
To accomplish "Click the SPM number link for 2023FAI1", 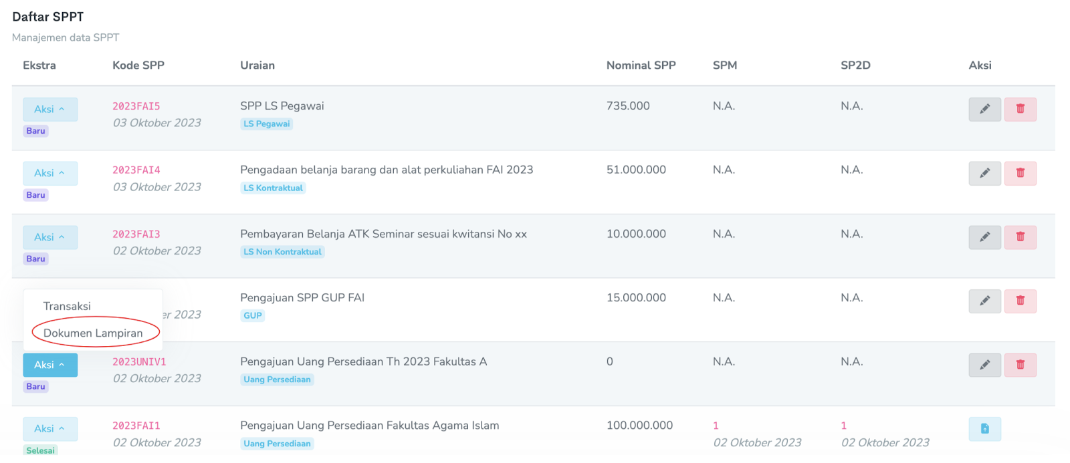I will [716, 426].
